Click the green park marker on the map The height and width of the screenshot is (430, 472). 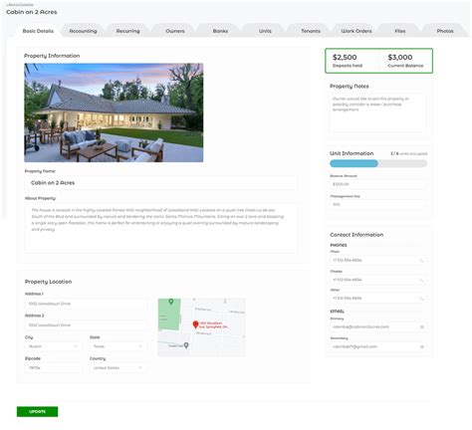[x=171, y=302]
